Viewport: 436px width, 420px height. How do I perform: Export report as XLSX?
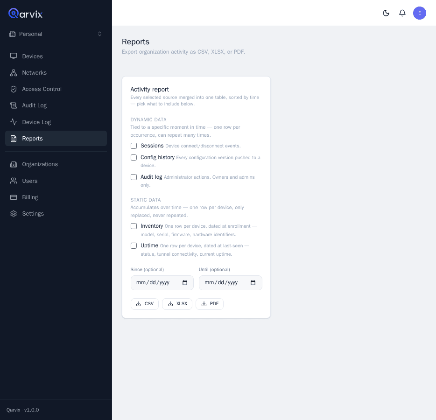point(177,304)
